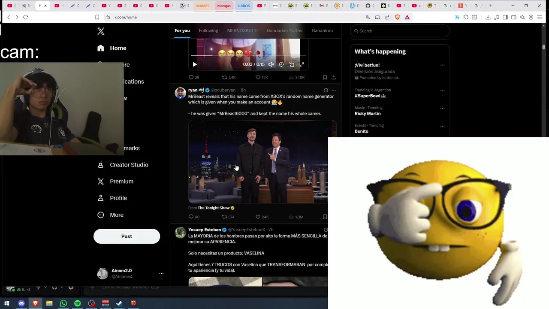
Task: Open more options on ryan's post
Action: pos(334,90)
